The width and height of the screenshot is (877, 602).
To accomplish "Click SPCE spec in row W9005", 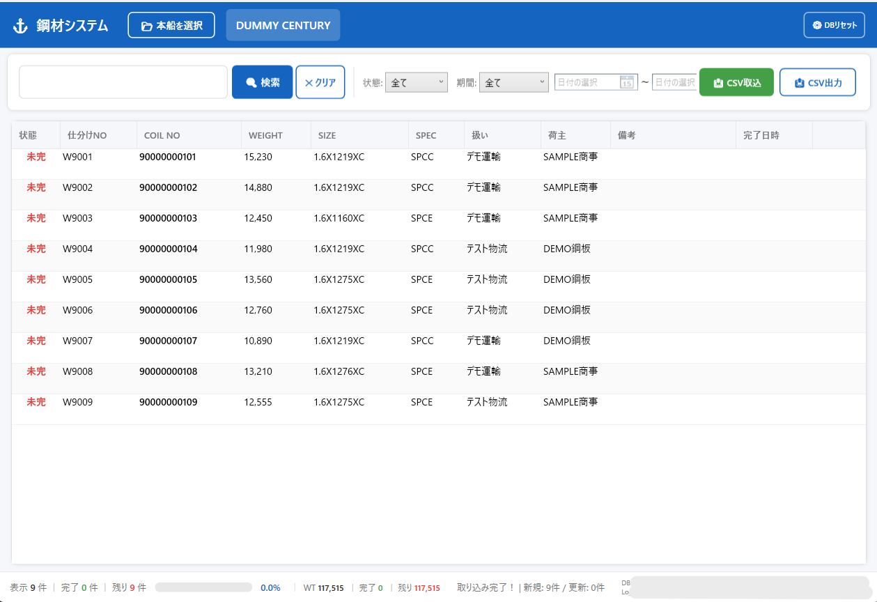I will (422, 279).
